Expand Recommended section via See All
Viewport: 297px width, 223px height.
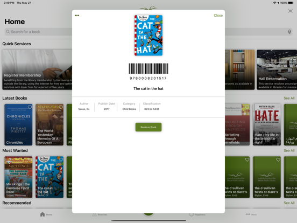(x=289, y=203)
